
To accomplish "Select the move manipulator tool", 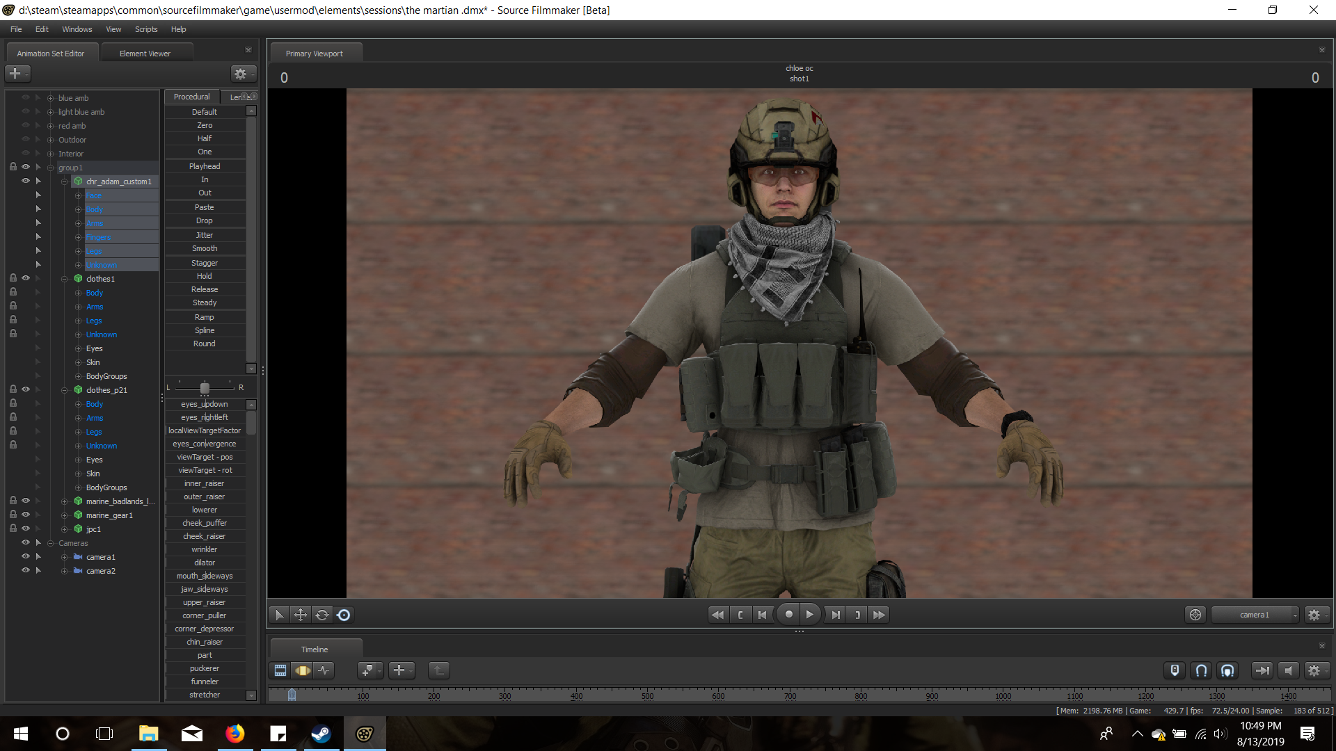I will pos(301,615).
